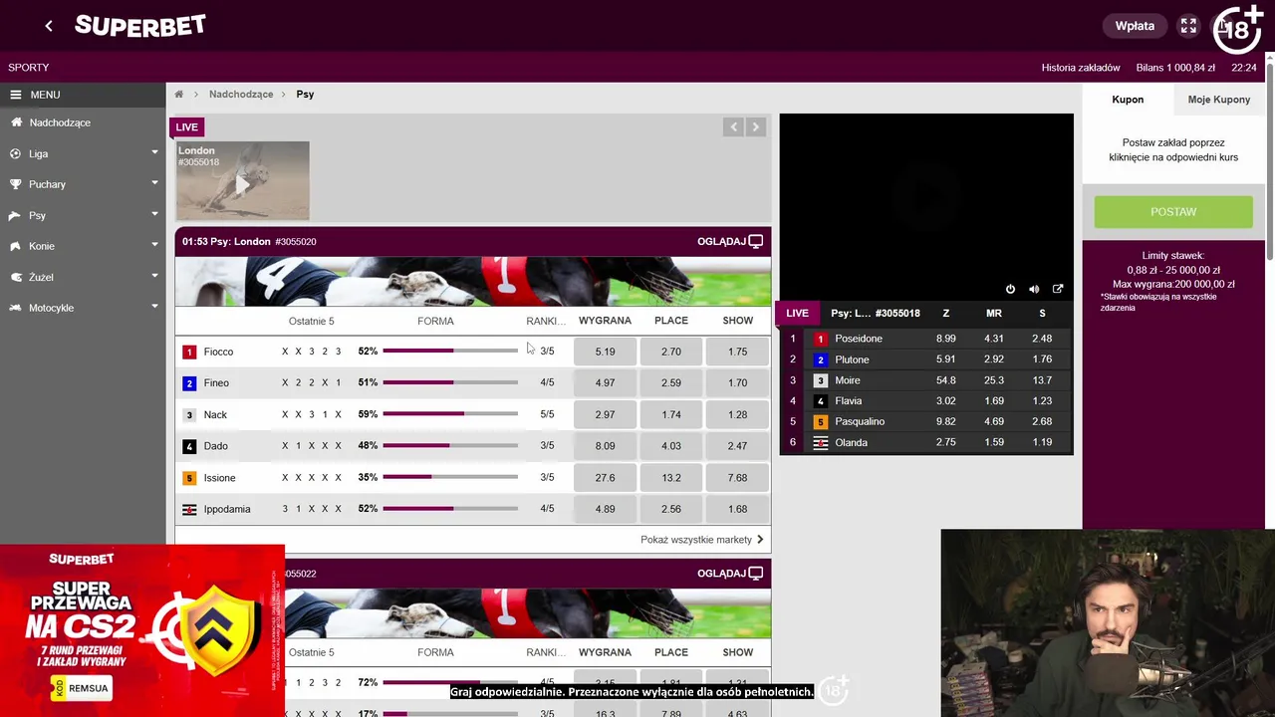This screenshot has height=717, width=1275.
Task: Select Nack win odds 2.97
Action: pyautogui.click(x=605, y=414)
